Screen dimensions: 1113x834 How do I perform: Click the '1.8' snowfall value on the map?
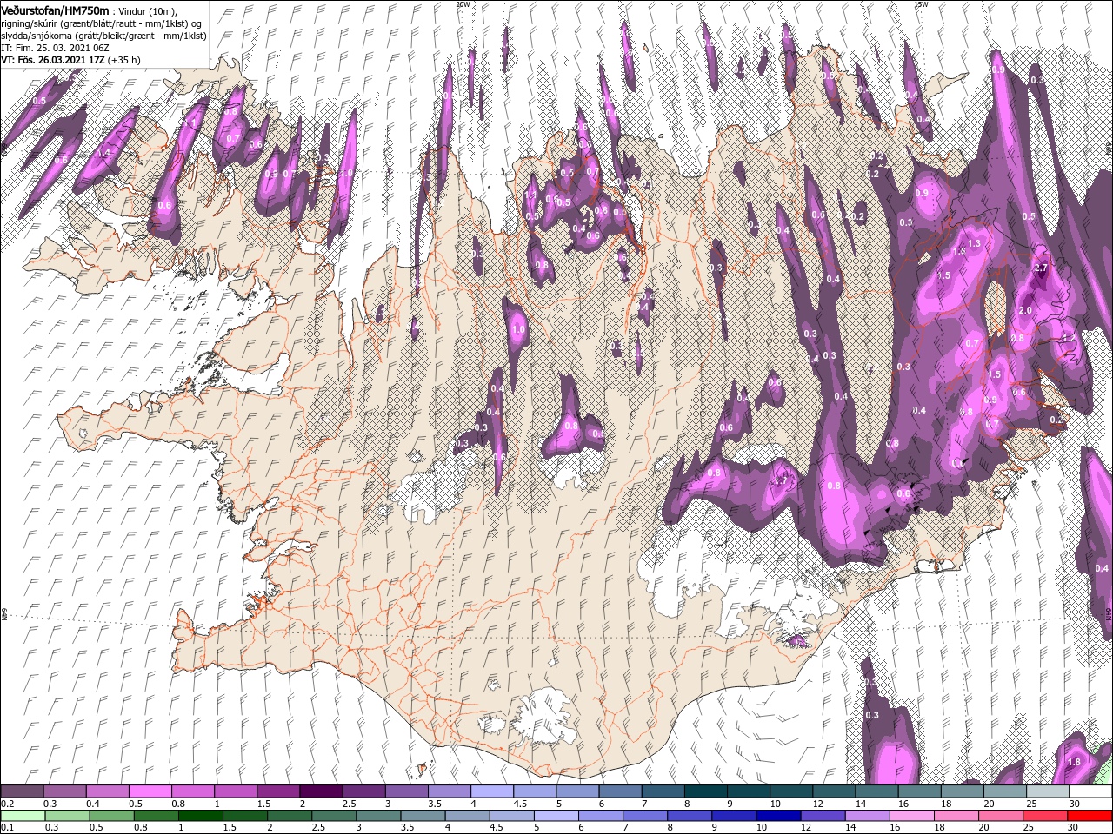[x=1073, y=762]
